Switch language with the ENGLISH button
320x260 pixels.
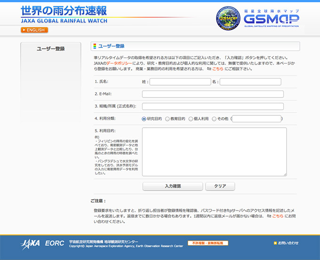[x=34, y=30]
